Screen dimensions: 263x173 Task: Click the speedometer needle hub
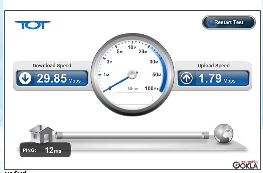132,74
